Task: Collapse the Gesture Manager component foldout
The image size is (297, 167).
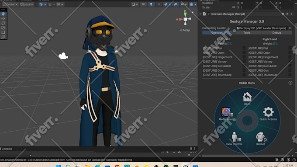Action: [x=200, y=14]
